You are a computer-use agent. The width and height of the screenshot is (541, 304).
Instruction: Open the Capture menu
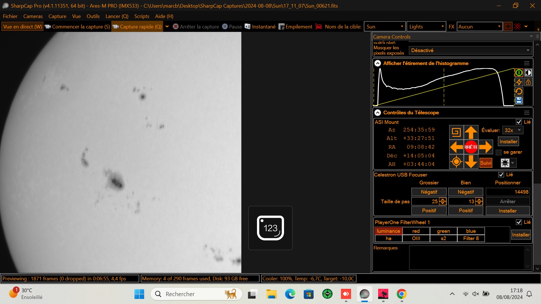(57, 16)
